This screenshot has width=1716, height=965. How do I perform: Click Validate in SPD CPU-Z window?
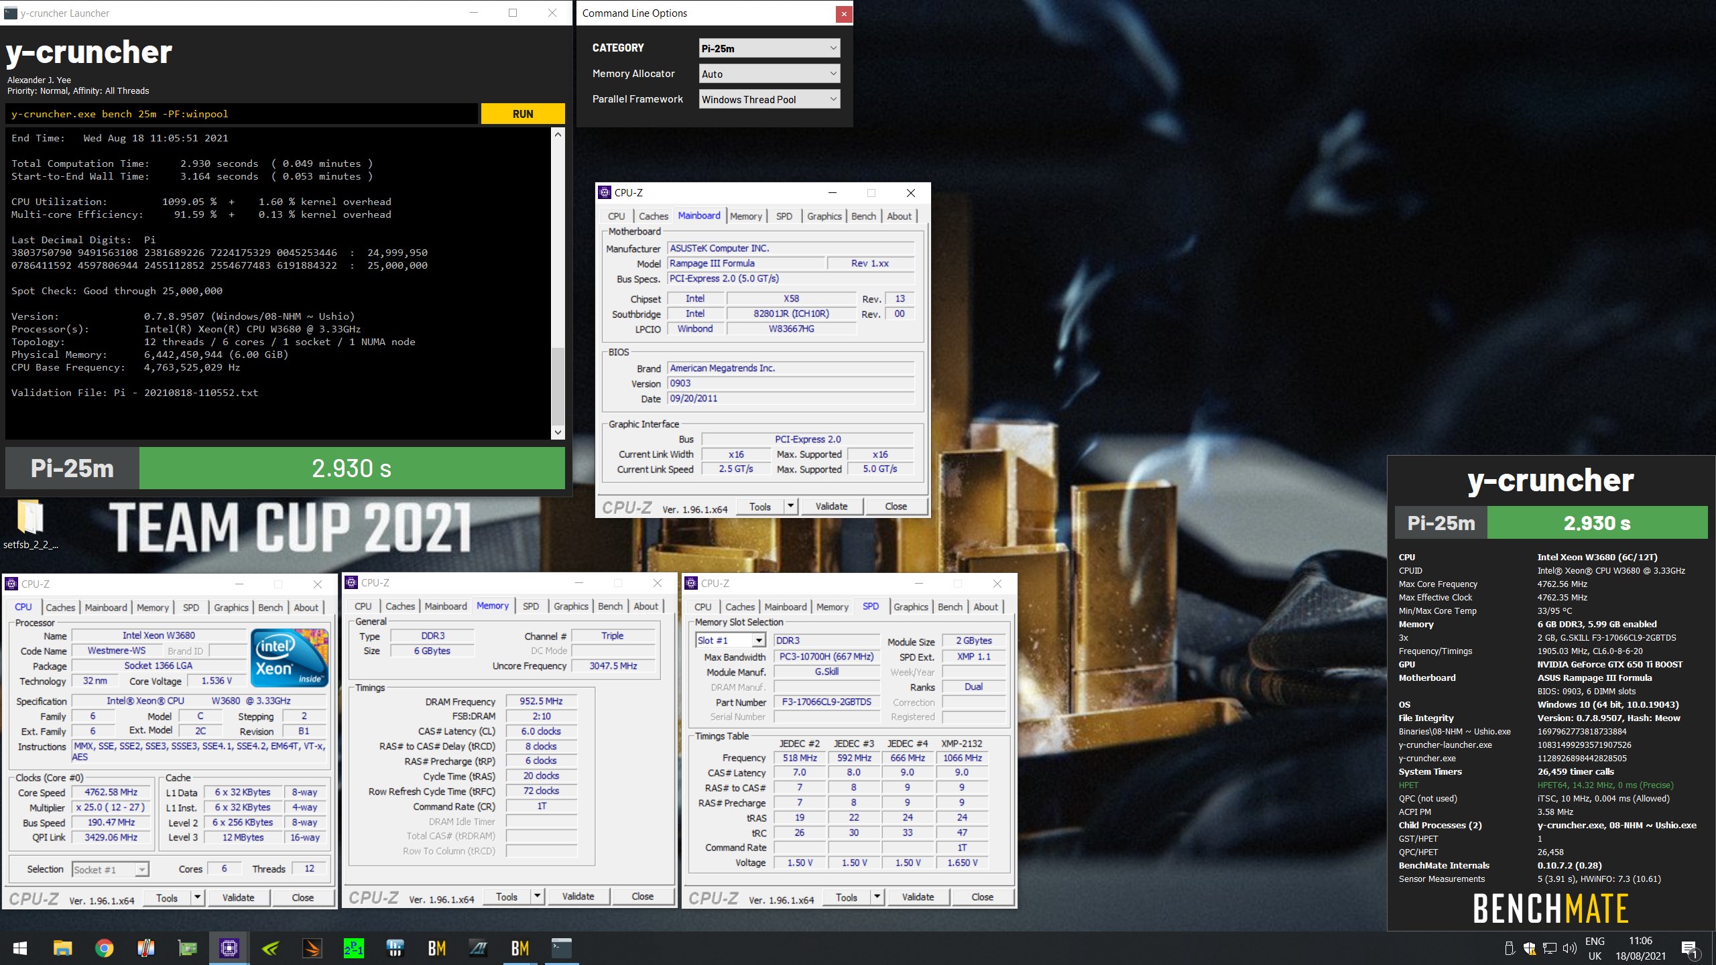[918, 897]
